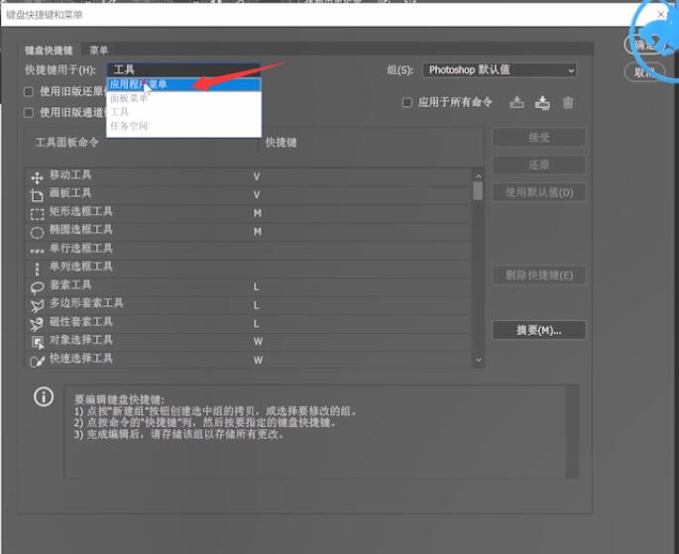The height and width of the screenshot is (554, 679).
Task: Click the info circle icon
Action: pos(44,396)
